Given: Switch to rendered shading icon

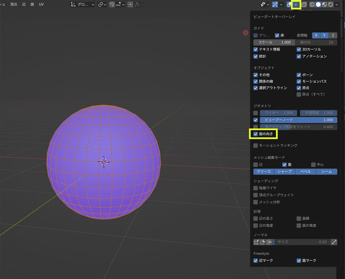Looking at the screenshot, I should [330, 4].
